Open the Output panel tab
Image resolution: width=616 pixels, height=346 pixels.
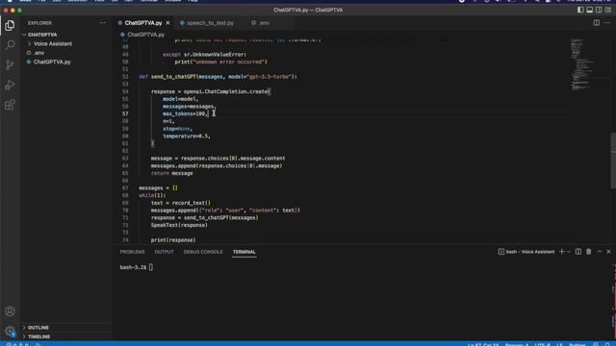click(164, 252)
